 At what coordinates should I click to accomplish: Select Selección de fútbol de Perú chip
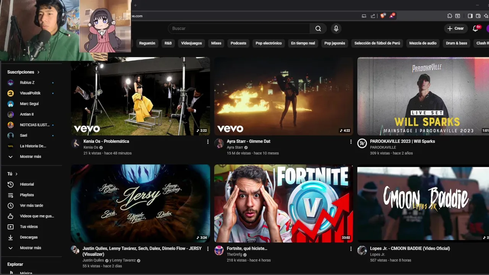pyautogui.click(x=377, y=43)
